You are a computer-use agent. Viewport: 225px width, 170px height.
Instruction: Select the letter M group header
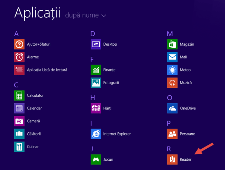click(x=170, y=34)
